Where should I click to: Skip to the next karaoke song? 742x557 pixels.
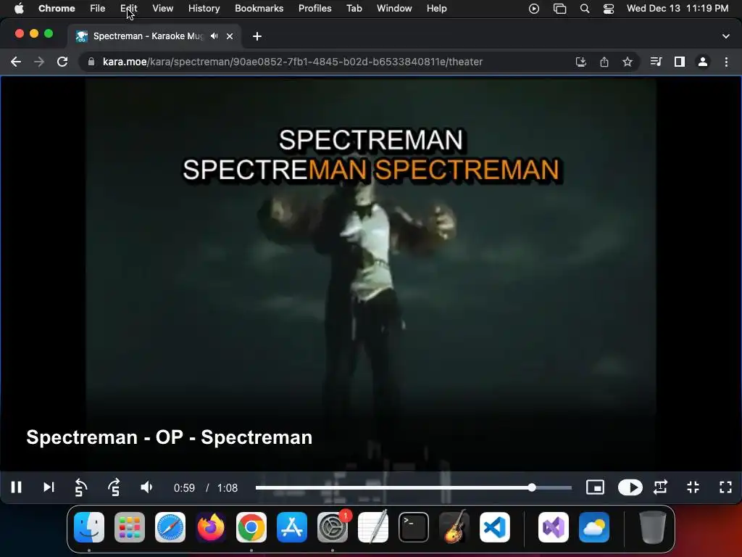pyautogui.click(x=49, y=487)
